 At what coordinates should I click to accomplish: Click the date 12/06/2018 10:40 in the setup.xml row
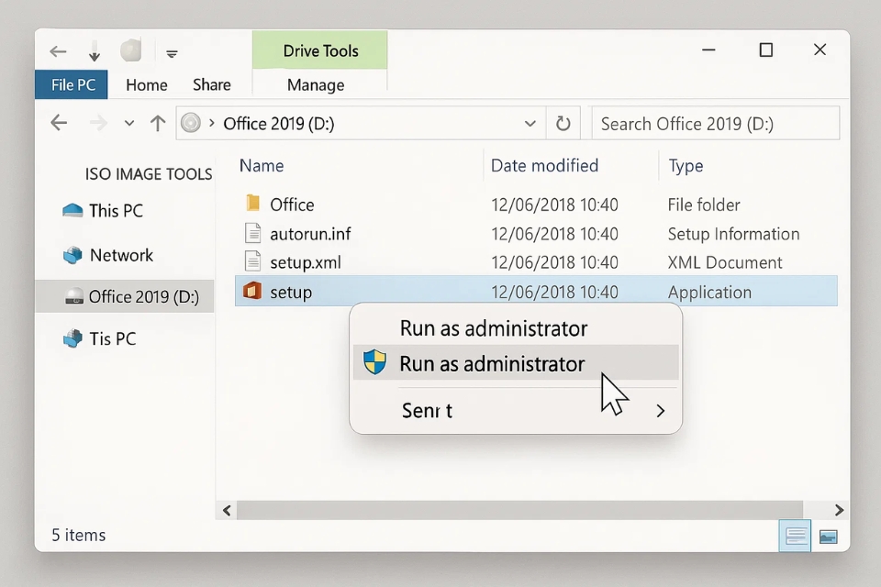point(554,263)
